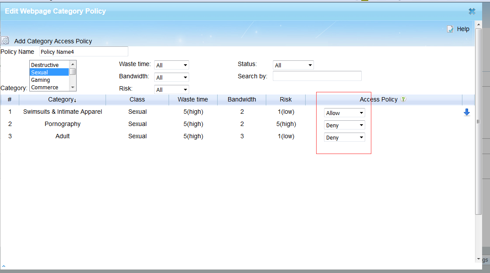Image resolution: width=490 pixels, height=273 pixels.
Task: Click the dialog scrollbar up arrow
Action: (479, 24)
